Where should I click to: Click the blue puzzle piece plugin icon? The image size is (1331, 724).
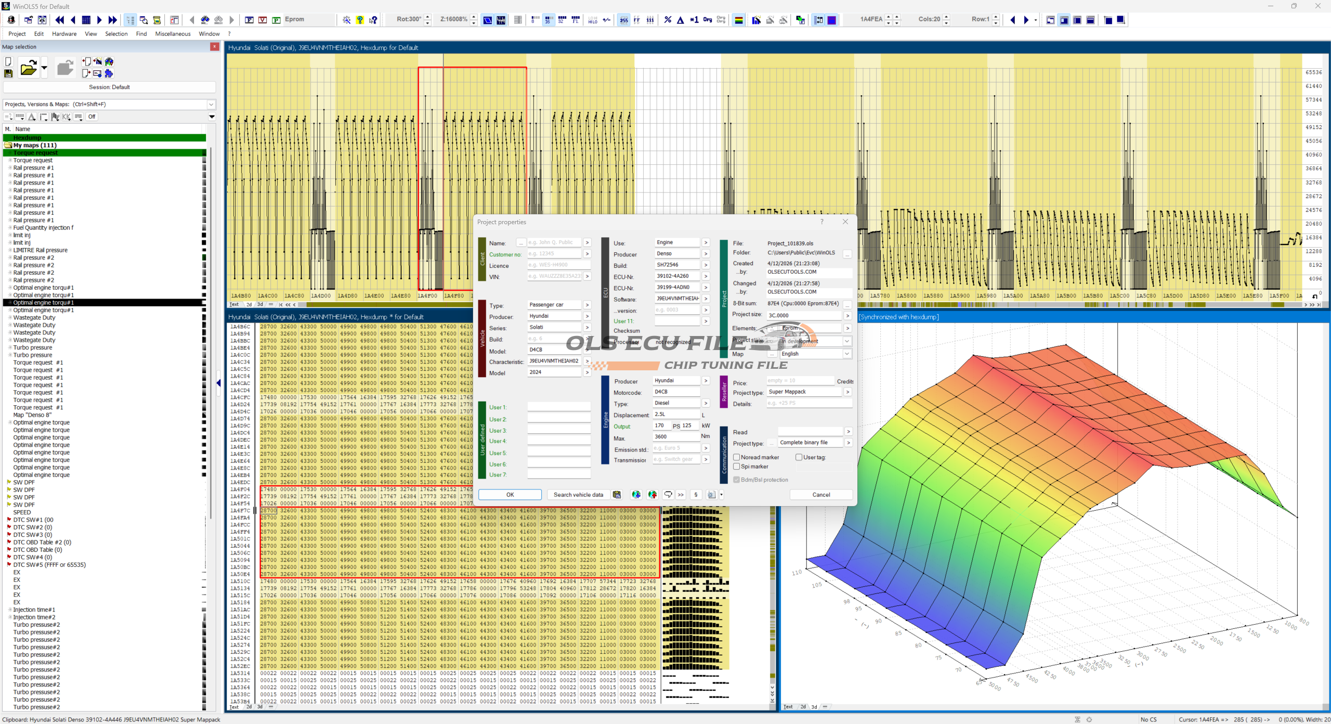tap(109, 73)
